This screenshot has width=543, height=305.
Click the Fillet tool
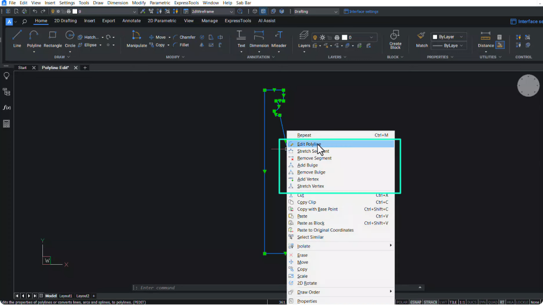click(181, 45)
